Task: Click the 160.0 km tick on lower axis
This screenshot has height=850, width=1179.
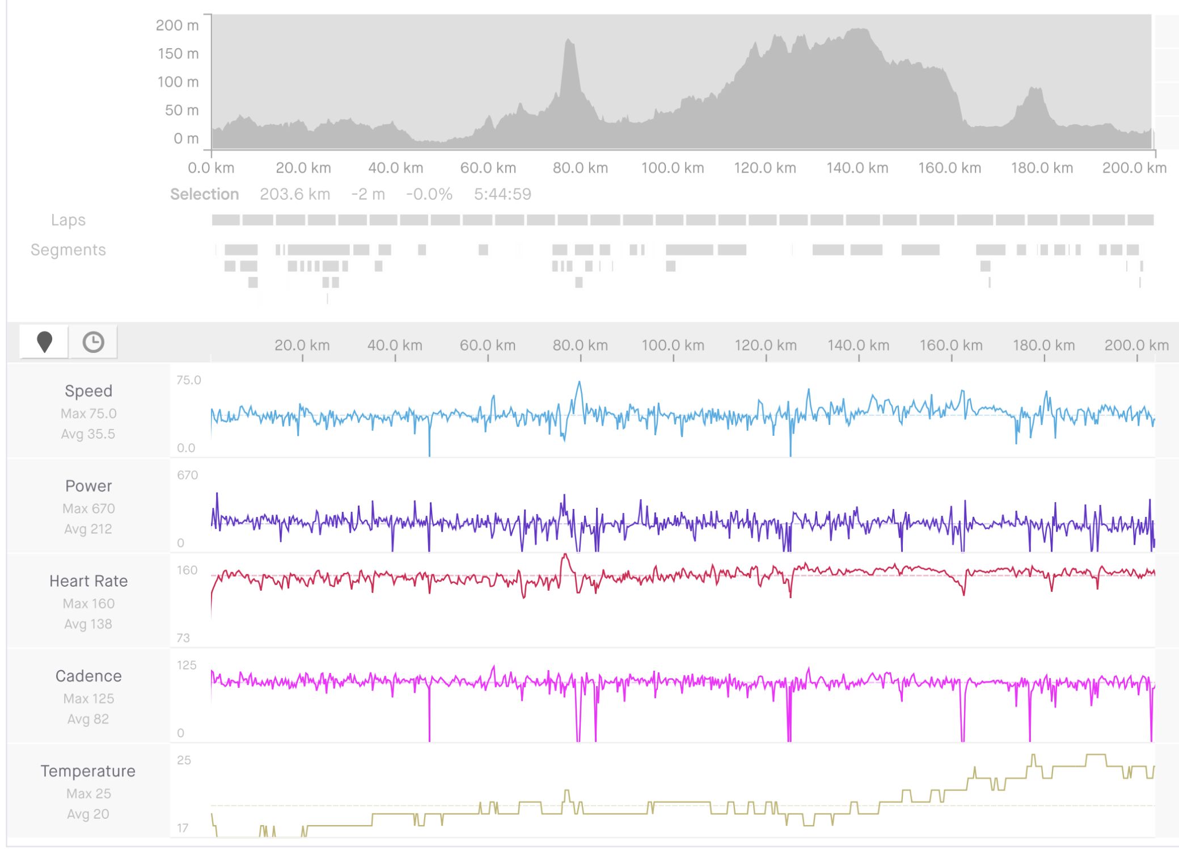Action: click(x=951, y=346)
